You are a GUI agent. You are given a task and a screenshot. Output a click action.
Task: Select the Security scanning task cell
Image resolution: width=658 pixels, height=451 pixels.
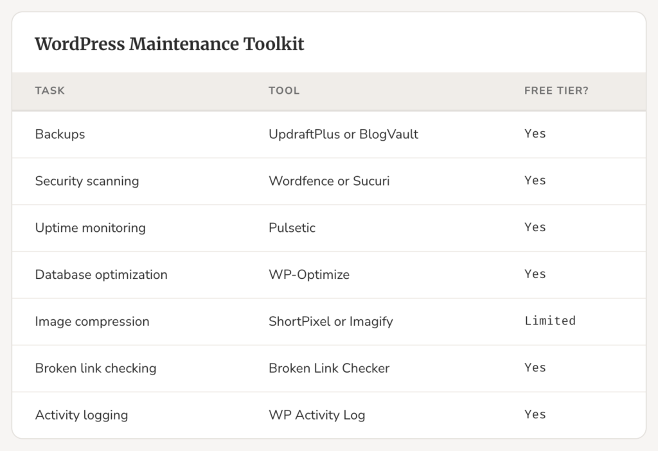[87, 181]
